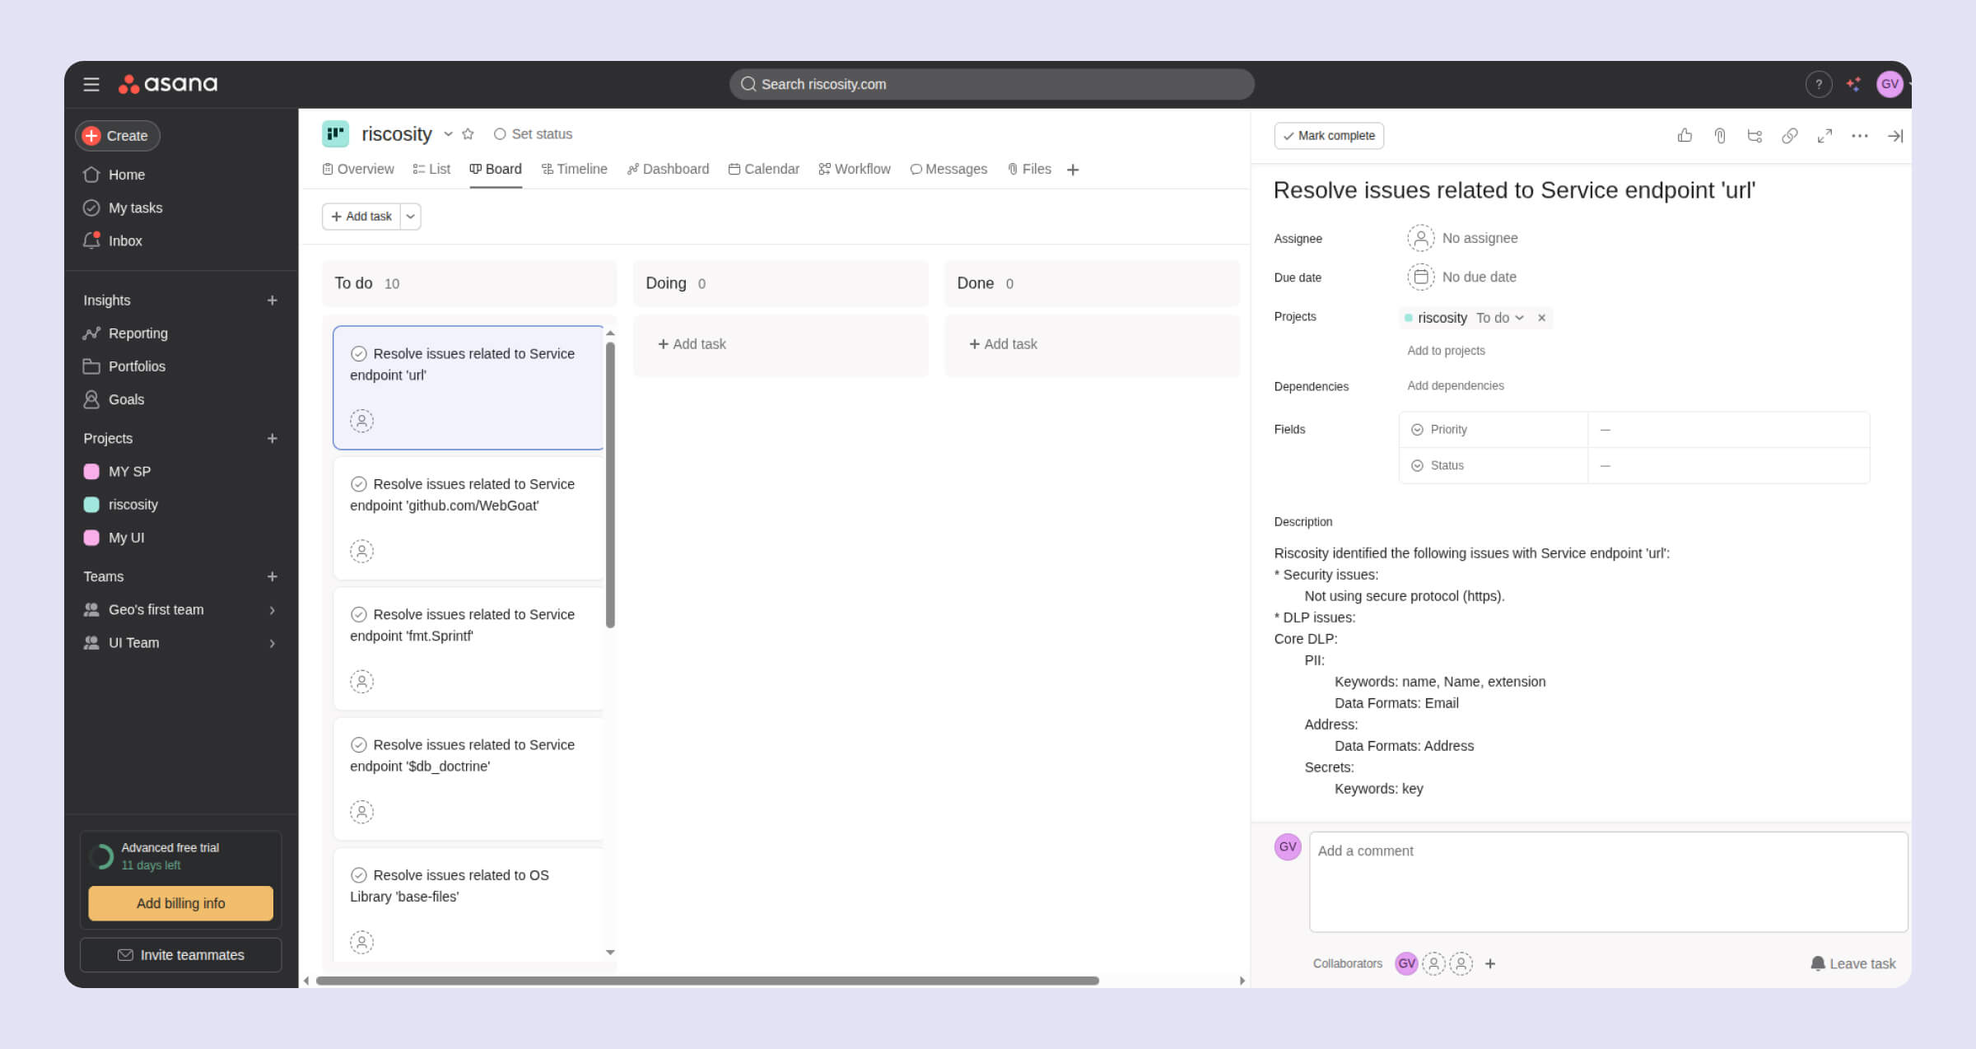This screenshot has width=1976, height=1049.
Task: Attach a file with paperclip icon
Action: (1720, 136)
